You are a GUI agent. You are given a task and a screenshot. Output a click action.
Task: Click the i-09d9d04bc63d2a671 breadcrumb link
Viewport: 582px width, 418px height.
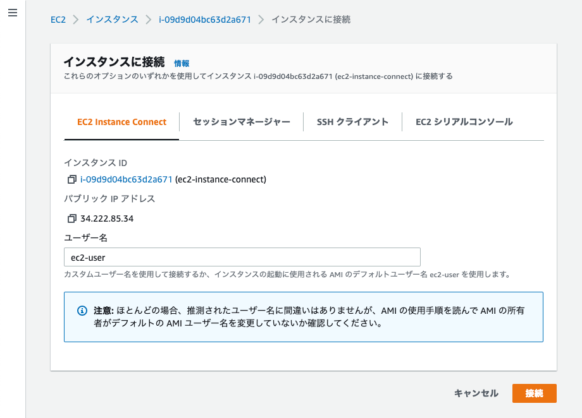(x=204, y=20)
